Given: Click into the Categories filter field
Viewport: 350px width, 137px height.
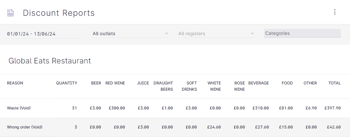Looking at the screenshot, I should [x=302, y=33].
